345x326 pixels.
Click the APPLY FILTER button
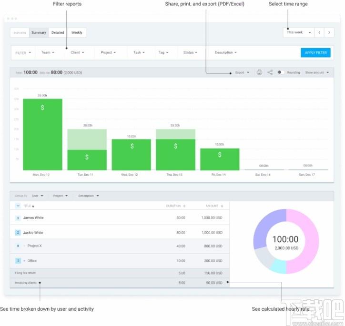315,53
